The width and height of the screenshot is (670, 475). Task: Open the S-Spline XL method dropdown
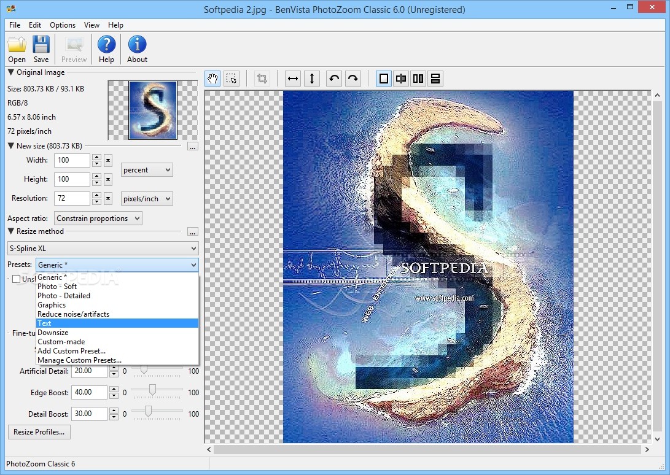tap(103, 248)
